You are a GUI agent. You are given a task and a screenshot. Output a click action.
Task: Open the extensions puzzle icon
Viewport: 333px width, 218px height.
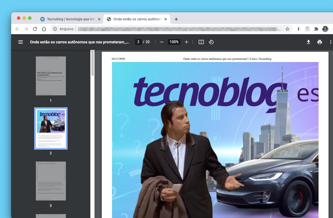[316, 29]
